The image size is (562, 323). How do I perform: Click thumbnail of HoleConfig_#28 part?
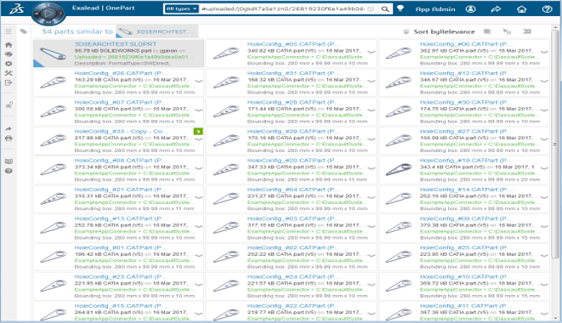point(226,111)
